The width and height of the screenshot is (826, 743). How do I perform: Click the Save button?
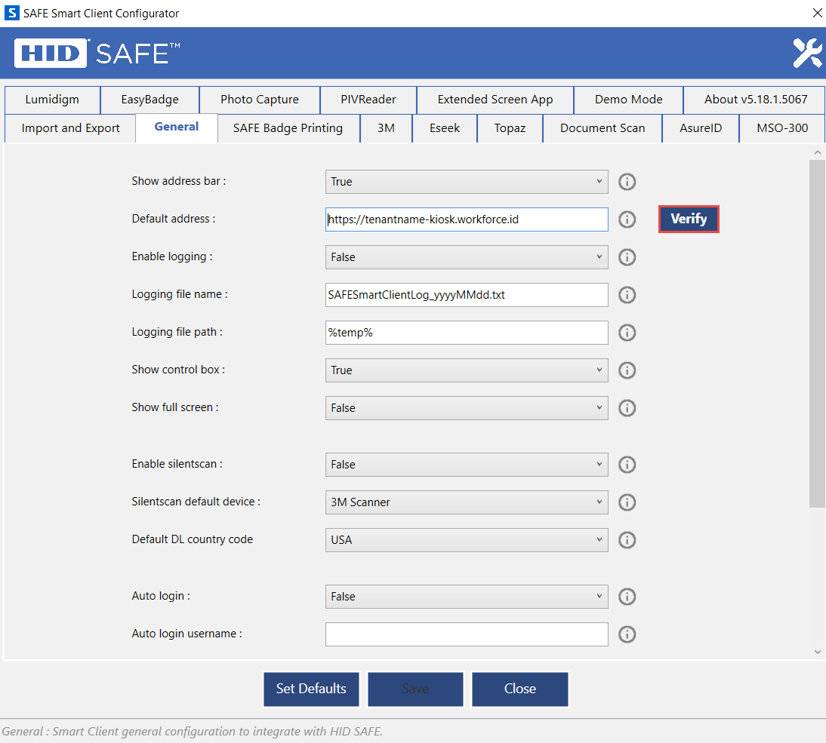415,689
